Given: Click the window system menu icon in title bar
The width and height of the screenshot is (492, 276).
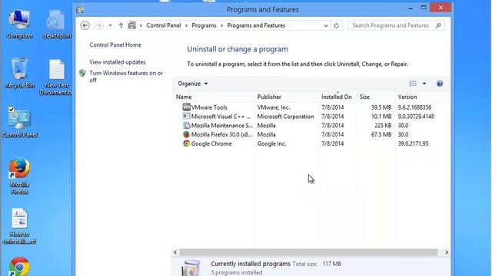Looking at the screenshot, I should point(80,10).
